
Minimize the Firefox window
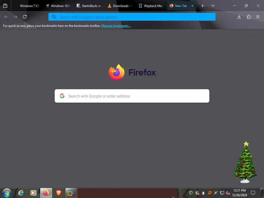[x=234, y=6]
